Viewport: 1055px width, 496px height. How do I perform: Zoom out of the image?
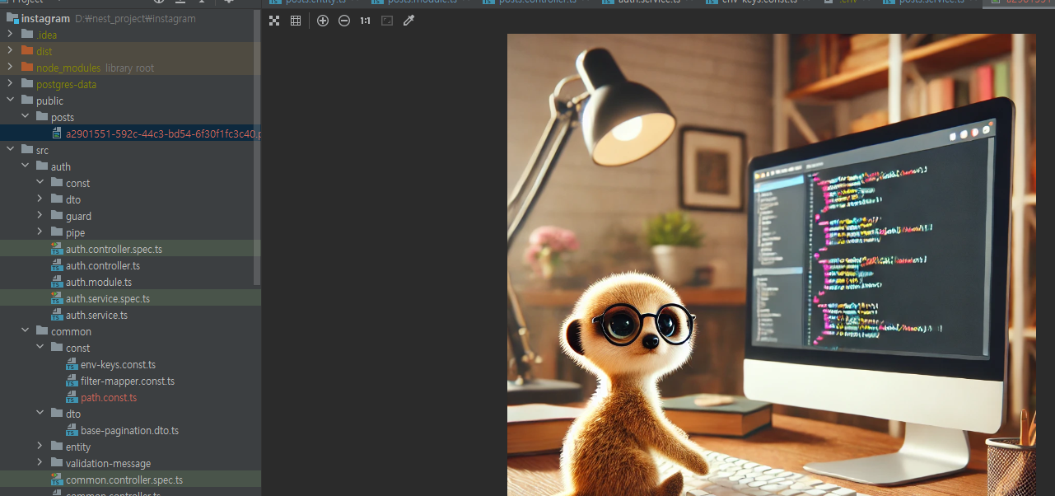pyautogui.click(x=344, y=21)
